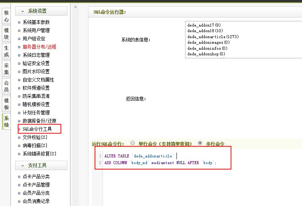The width and height of the screenshot is (302, 206).
Task: Select dede_addonarticle(1273) in table list
Action: click(213, 37)
